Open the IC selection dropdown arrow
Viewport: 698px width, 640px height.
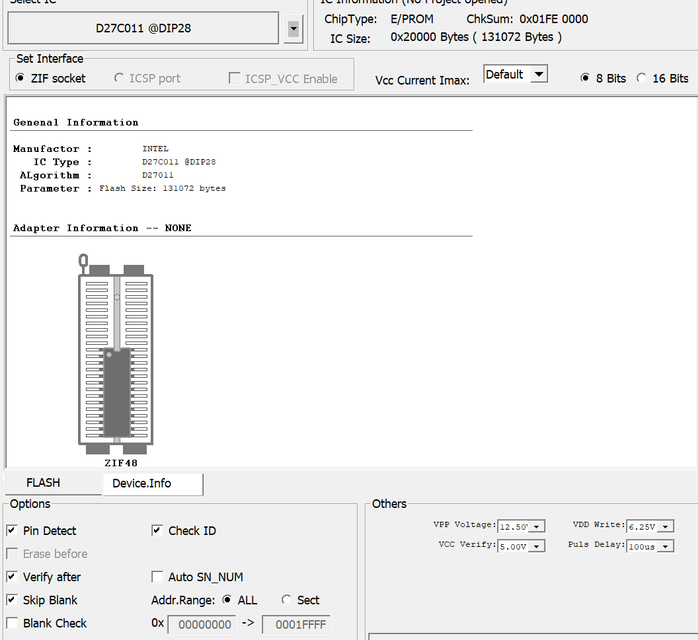(x=293, y=30)
